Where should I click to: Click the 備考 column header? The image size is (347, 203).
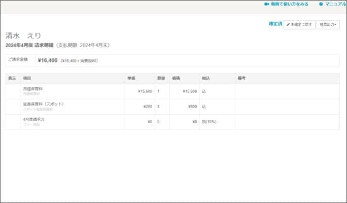click(x=241, y=78)
